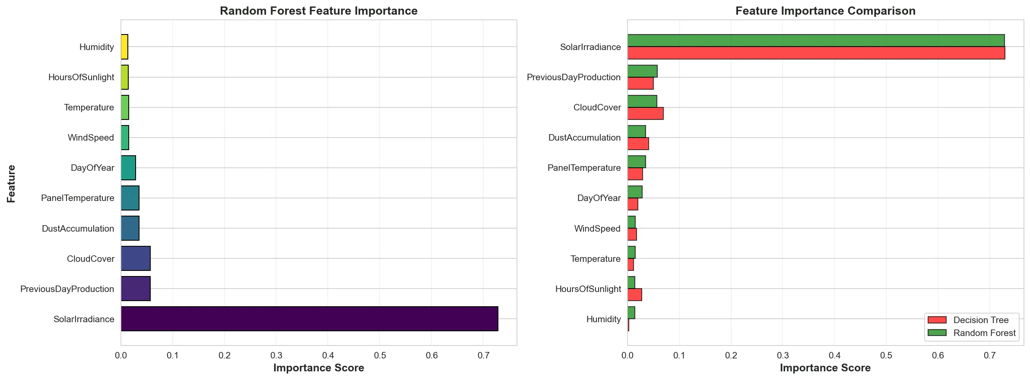Image resolution: width=1030 pixels, height=380 pixels.
Task: Select the green Random Forest legend swatch
Action: click(937, 333)
